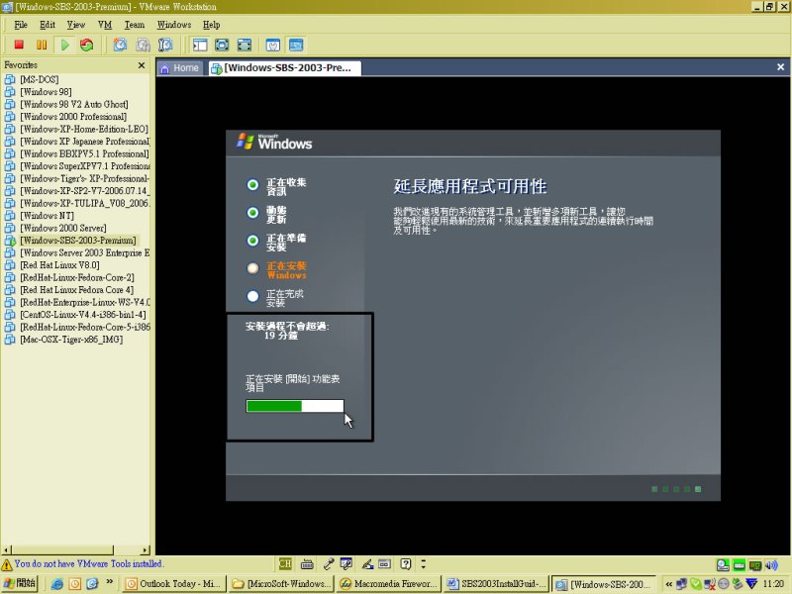
Task: Toggle the sidebar with the show/hide sidebar icon
Action: 200,45
